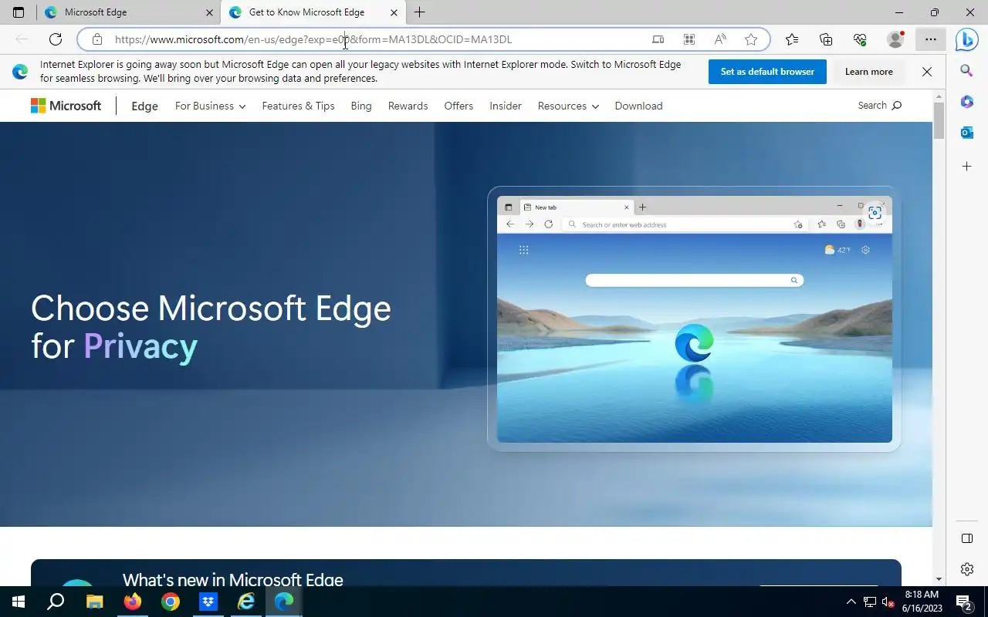This screenshot has height=617, width=988.
Task: Toggle sidebar layout icon
Action: pyautogui.click(x=966, y=538)
